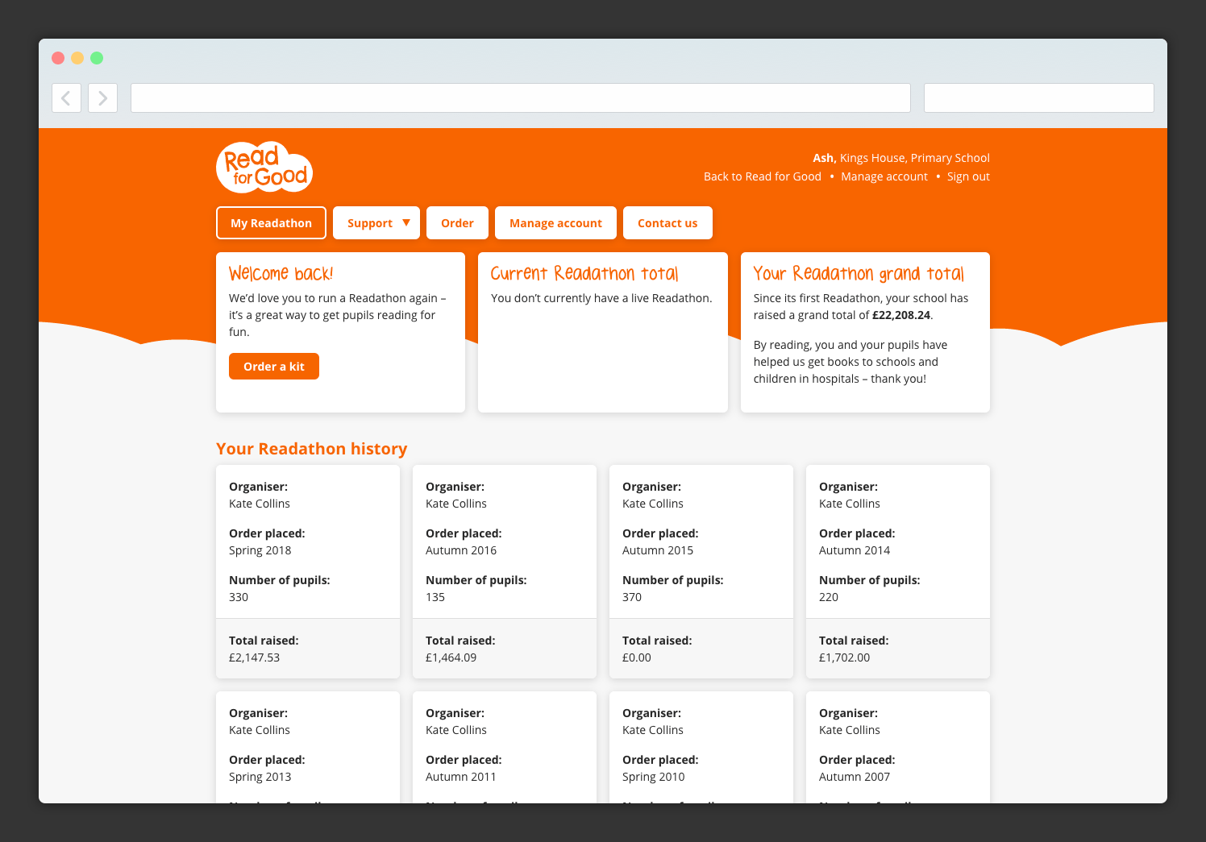Screen dimensions: 1206x842
Task: Click the Autumn 2007 order text
Action: click(x=855, y=777)
